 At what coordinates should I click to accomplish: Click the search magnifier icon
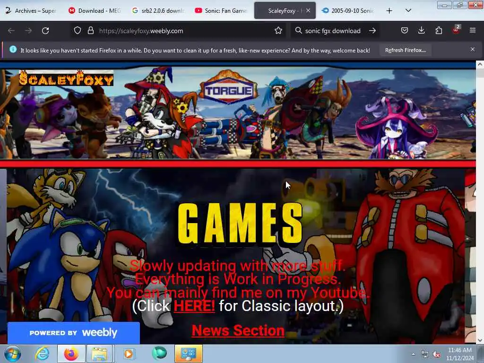pyautogui.click(x=298, y=31)
